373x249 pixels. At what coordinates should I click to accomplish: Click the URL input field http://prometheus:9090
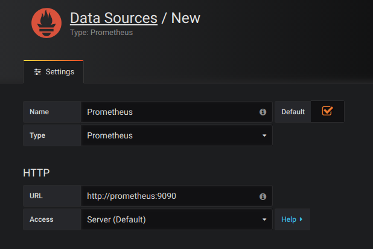(x=176, y=196)
